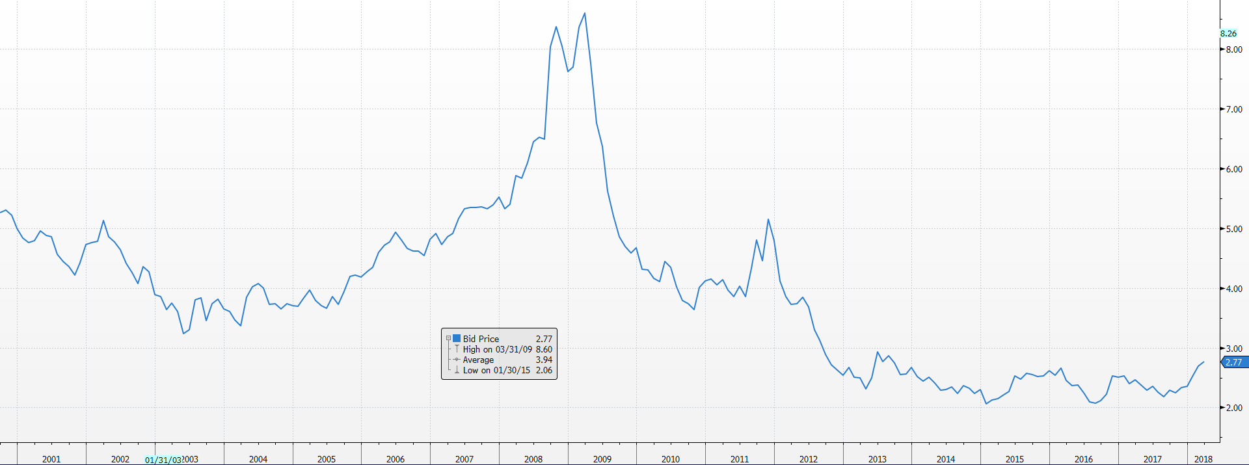The width and height of the screenshot is (1249, 465).
Task: Click the 2008 year label on time axis
Action: coord(533,459)
